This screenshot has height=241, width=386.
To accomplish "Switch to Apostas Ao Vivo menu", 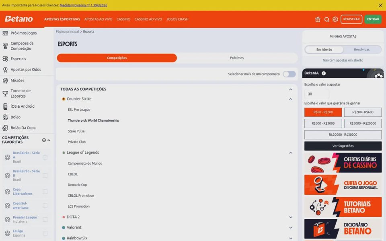I will click(x=98, y=19).
